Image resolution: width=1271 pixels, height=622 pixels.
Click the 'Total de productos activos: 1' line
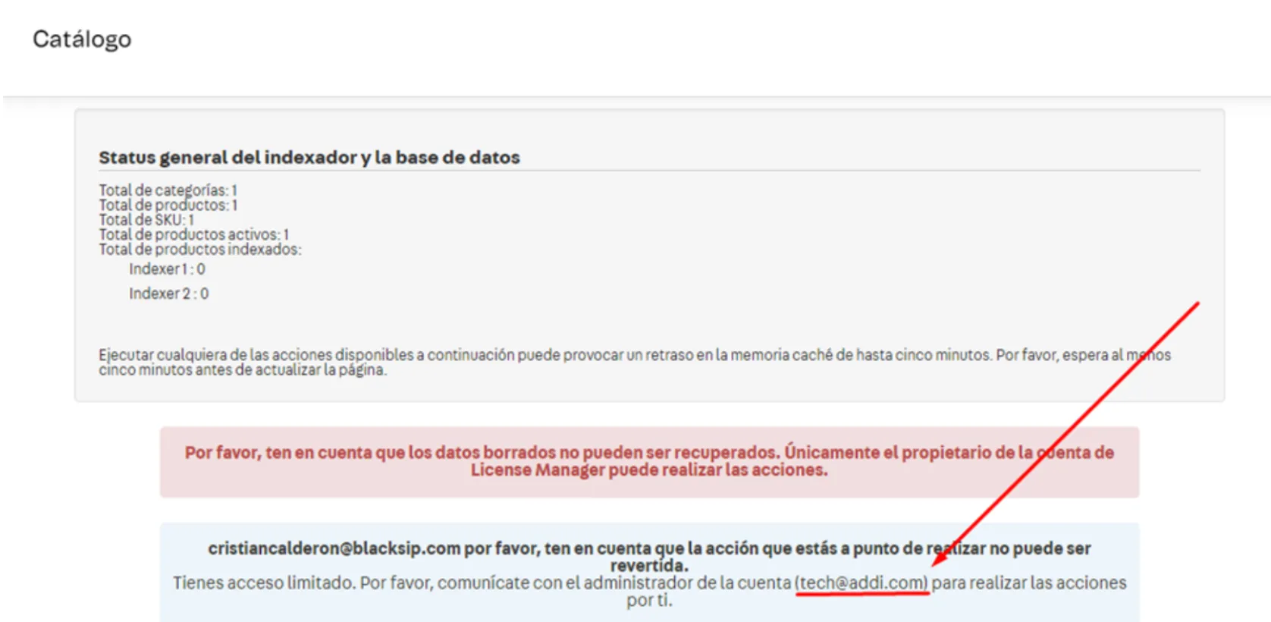coord(193,234)
